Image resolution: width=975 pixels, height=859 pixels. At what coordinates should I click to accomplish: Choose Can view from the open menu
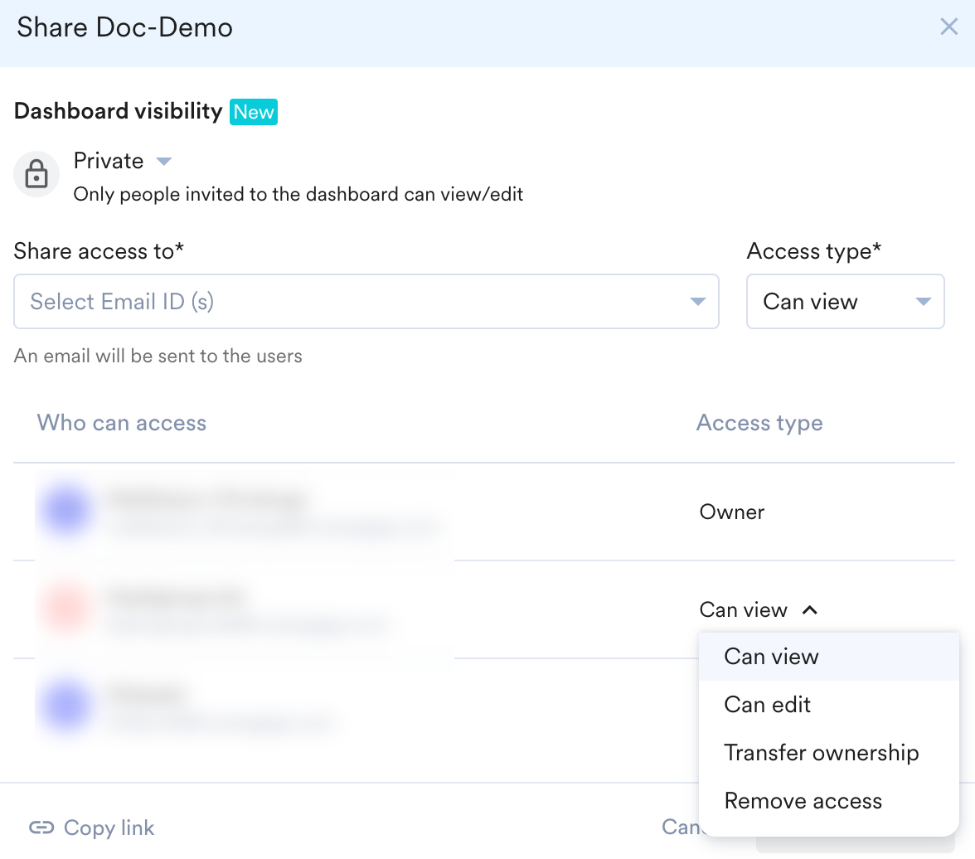pos(771,657)
